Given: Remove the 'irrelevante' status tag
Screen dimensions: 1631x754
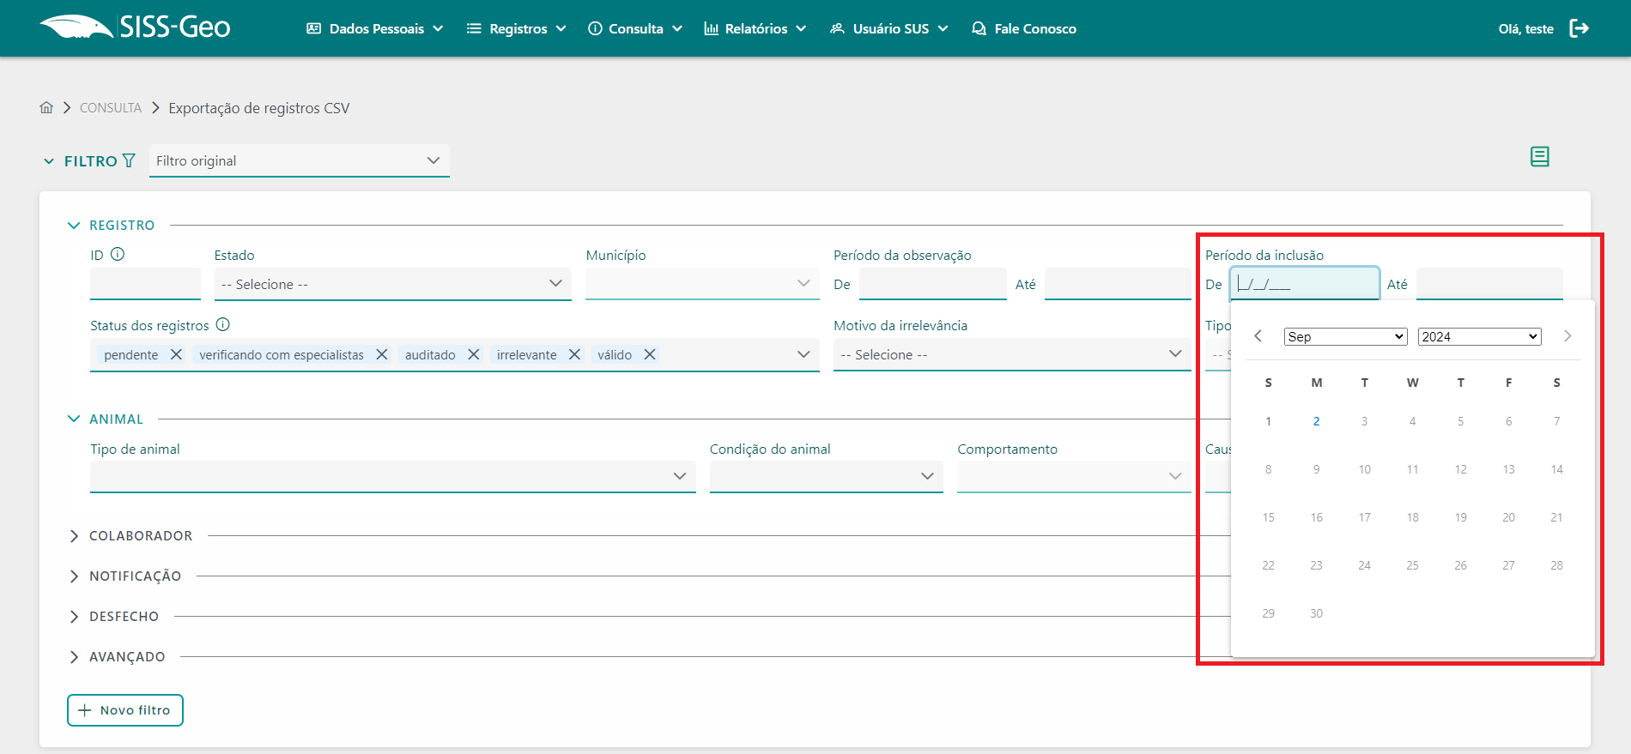Looking at the screenshot, I should 574,354.
